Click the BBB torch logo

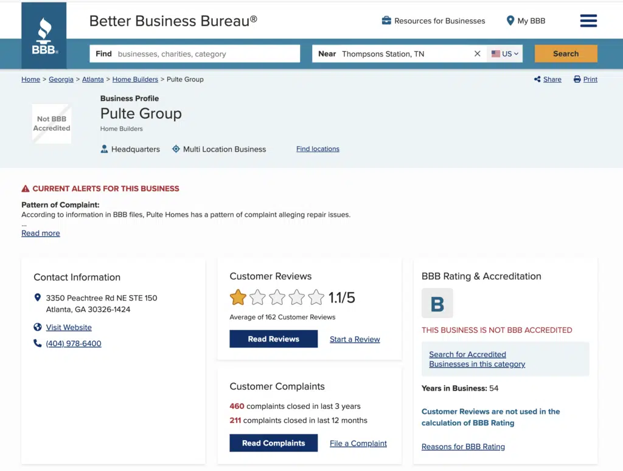tap(44, 35)
